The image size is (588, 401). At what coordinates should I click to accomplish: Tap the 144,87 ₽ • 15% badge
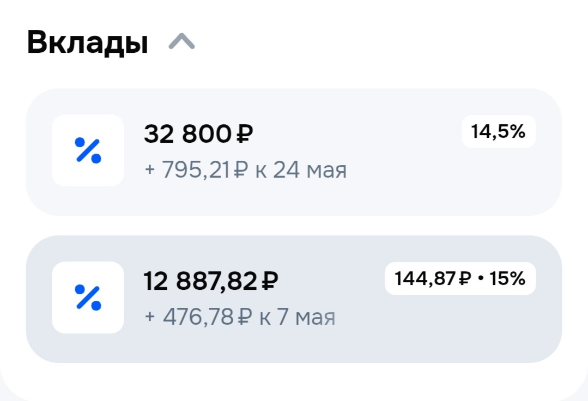coord(460,279)
